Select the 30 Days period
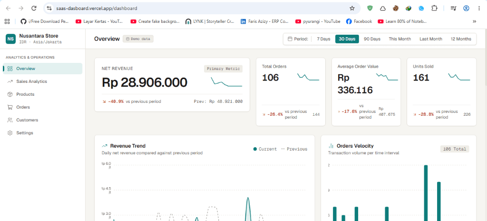The height and width of the screenshot is (221, 487). (x=347, y=39)
